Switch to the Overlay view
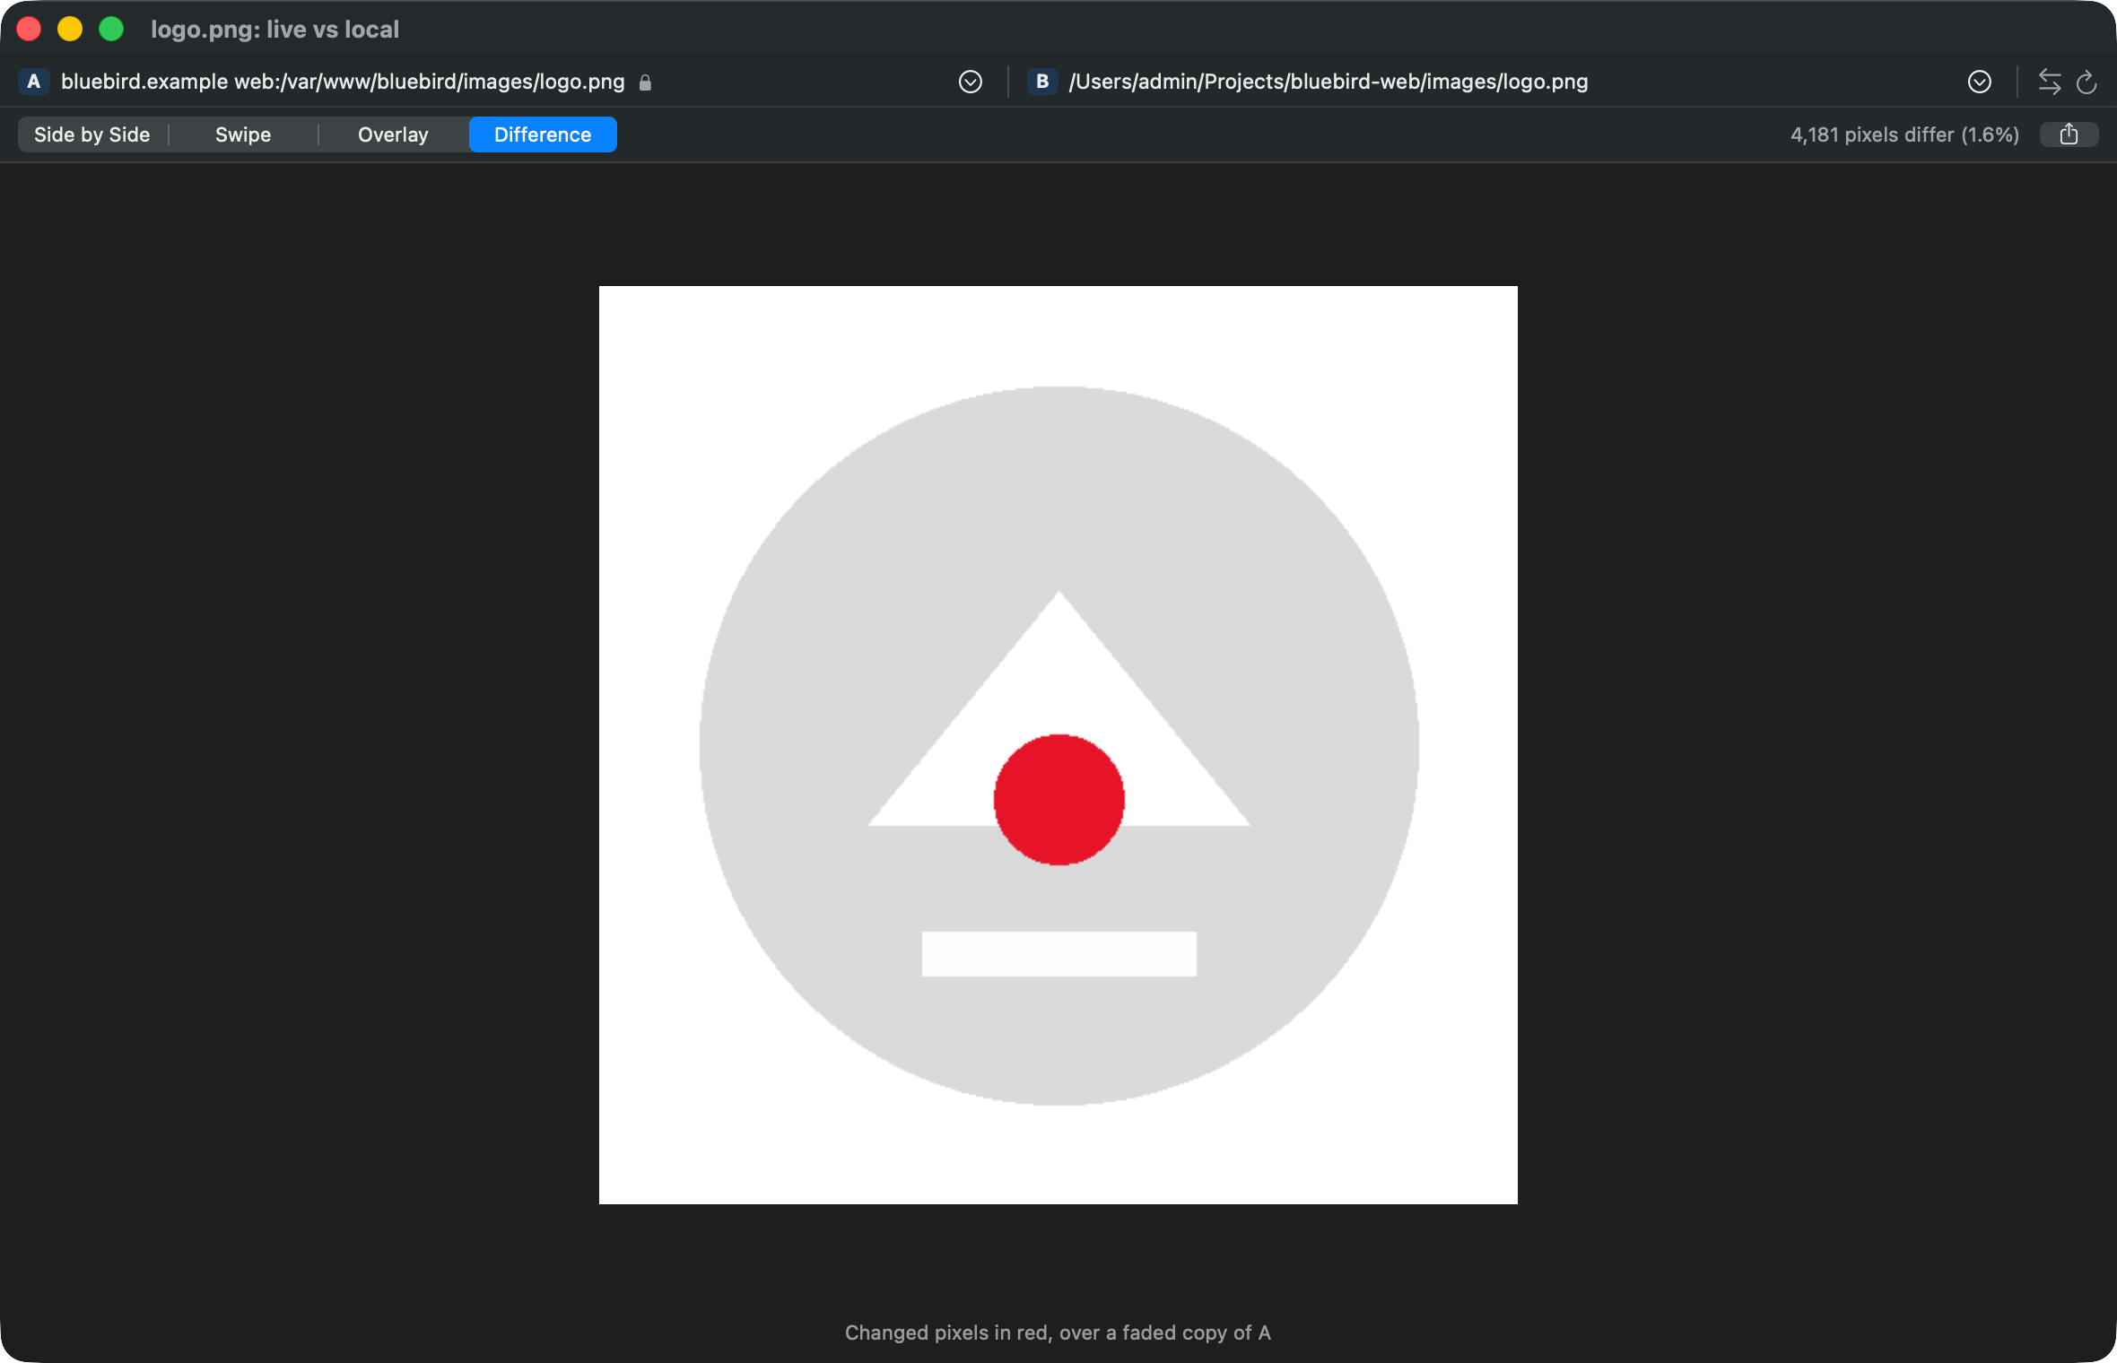This screenshot has width=2117, height=1363. tap(393, 135)
